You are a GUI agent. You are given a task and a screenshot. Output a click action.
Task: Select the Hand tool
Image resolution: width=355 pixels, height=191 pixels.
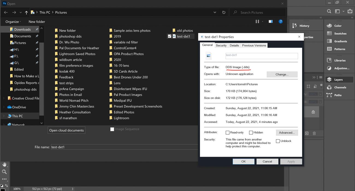tap(4, 165)
